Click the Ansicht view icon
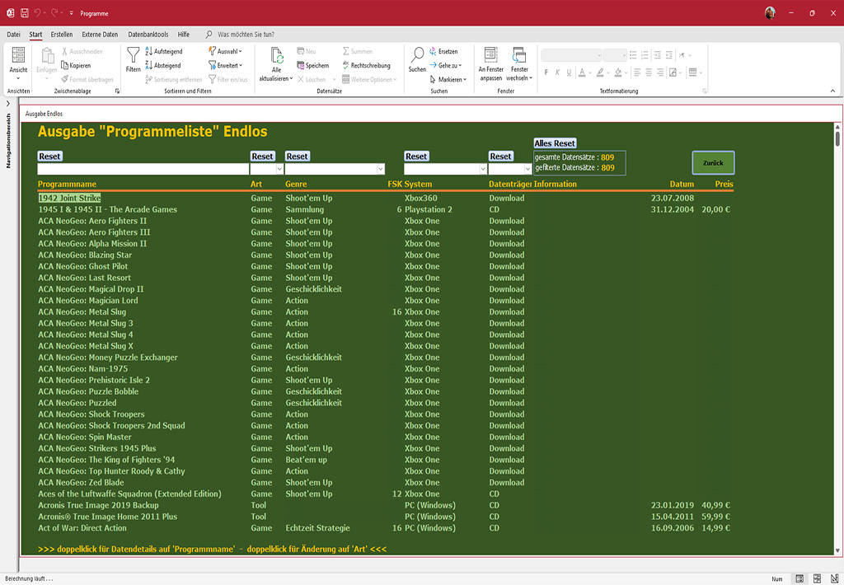Image resolution: width=844 pixels, height=585 pixels. (x=18, y=55)
